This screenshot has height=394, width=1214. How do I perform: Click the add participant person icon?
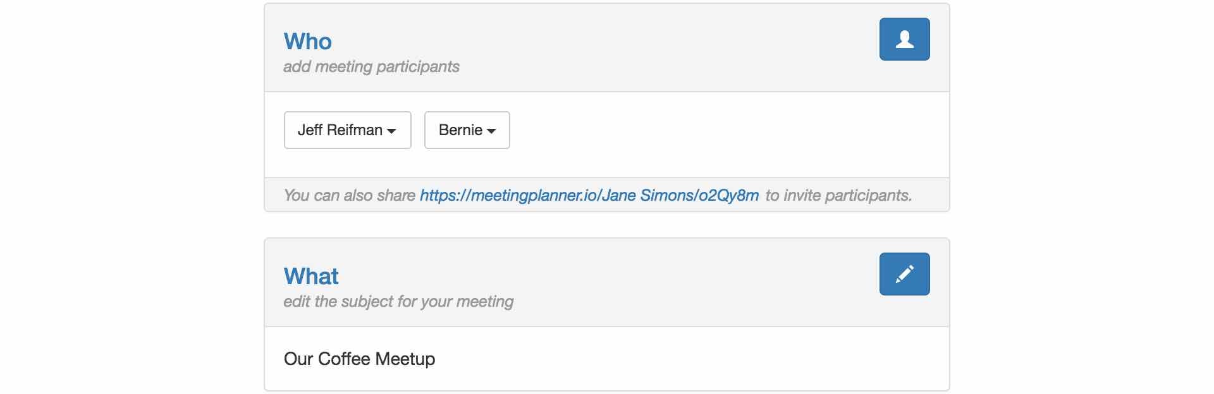pos(904,39)
